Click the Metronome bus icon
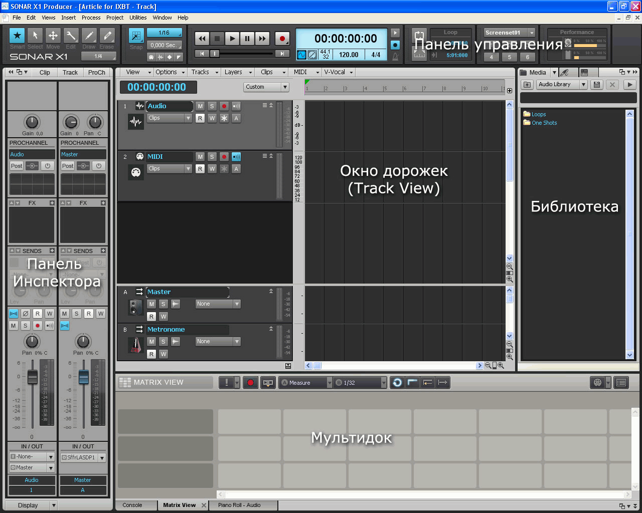Screen dimensions: 642x513 click(x=135, y=345)
